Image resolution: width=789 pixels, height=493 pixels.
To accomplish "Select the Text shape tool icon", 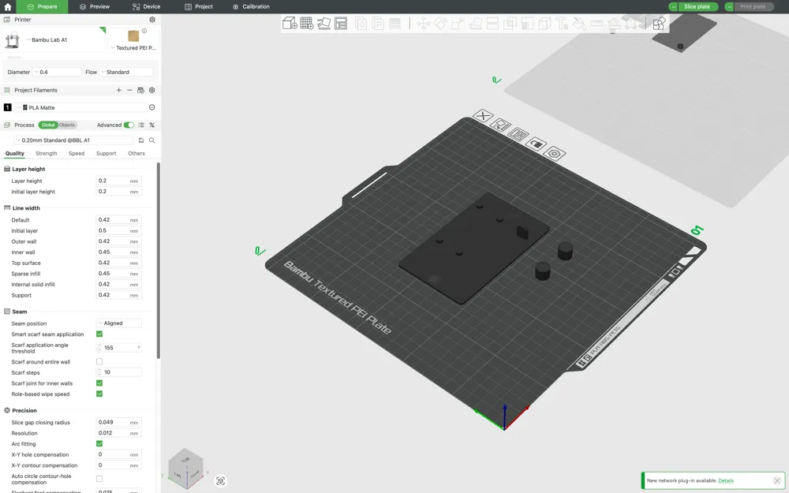I will point(562,24).
